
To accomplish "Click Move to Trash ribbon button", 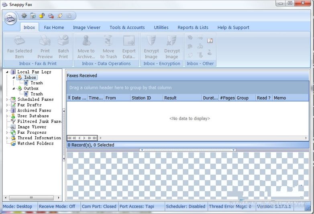I will pos(108,47).
